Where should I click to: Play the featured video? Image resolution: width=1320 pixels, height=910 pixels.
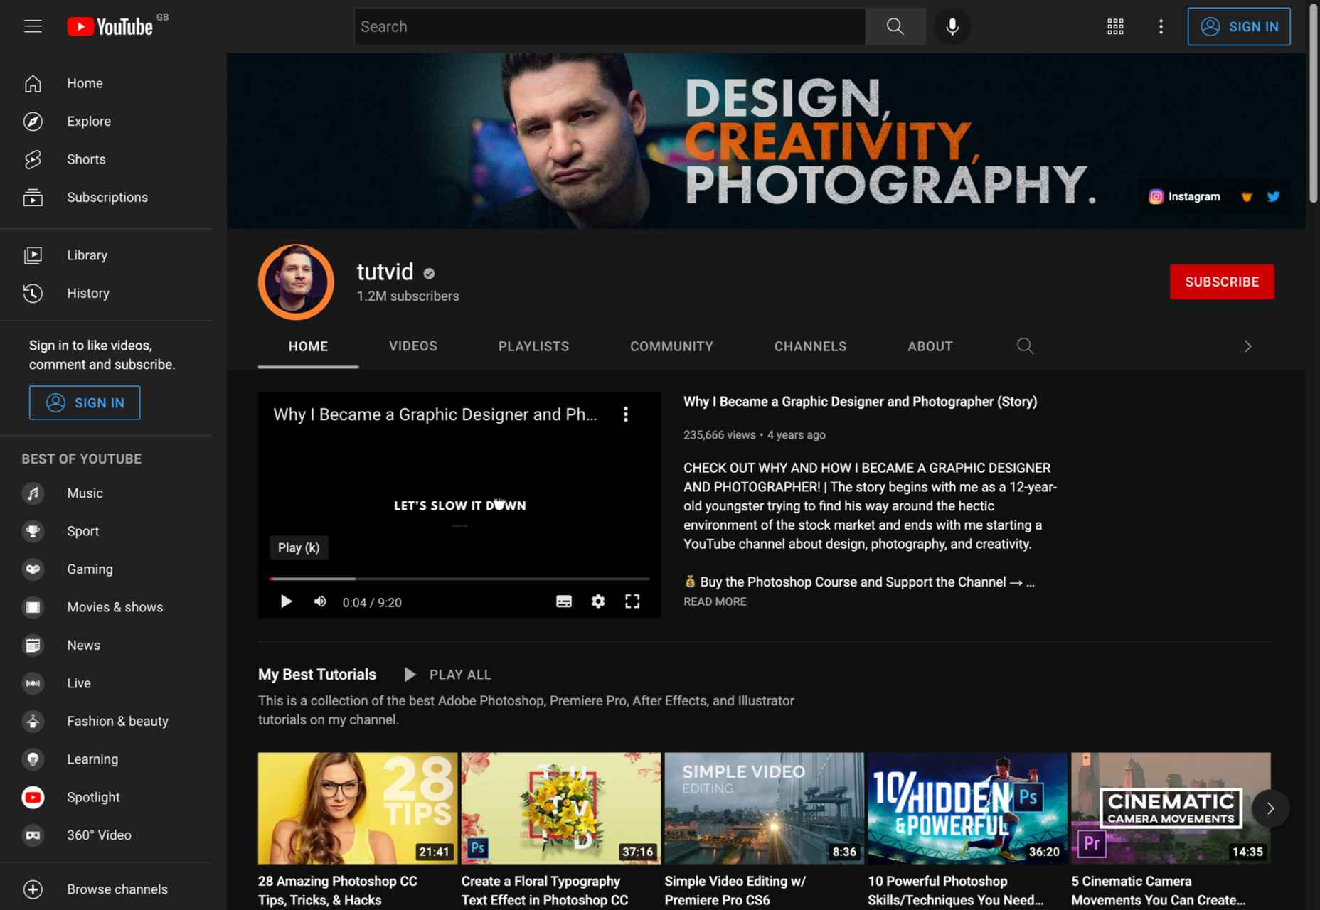tap(286, 601)
